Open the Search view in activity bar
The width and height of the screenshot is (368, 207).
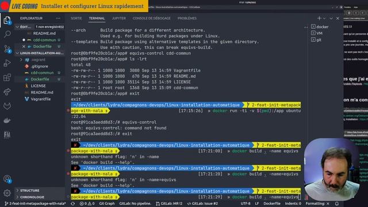click(7, 34)
